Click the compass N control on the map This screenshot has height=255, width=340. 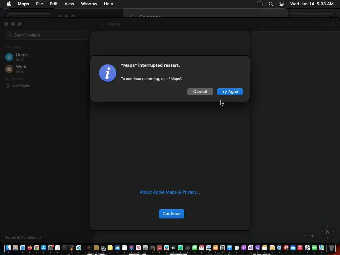328,232
